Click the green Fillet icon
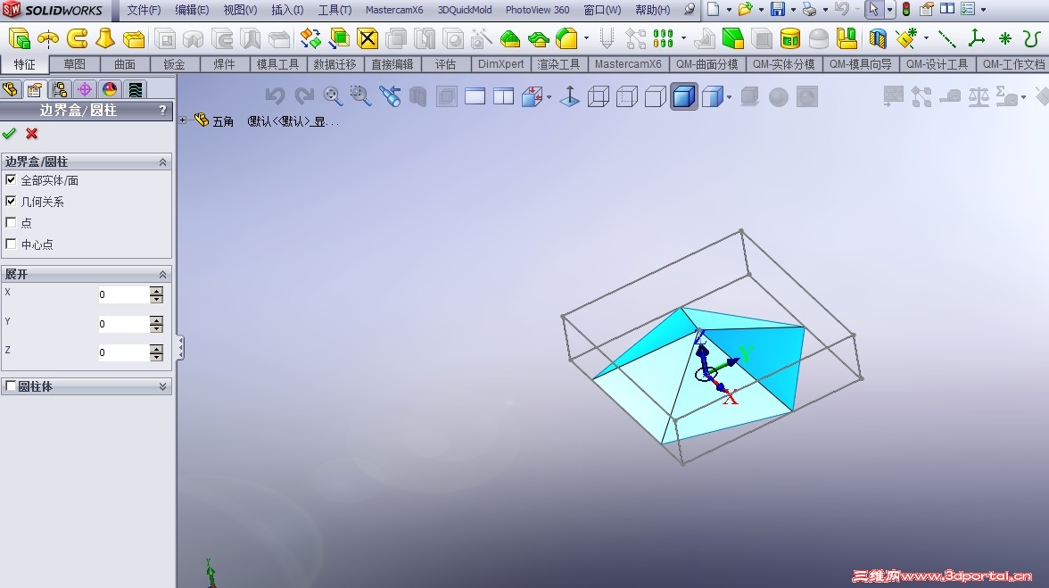1049x588 pixels. coord(510,38)
